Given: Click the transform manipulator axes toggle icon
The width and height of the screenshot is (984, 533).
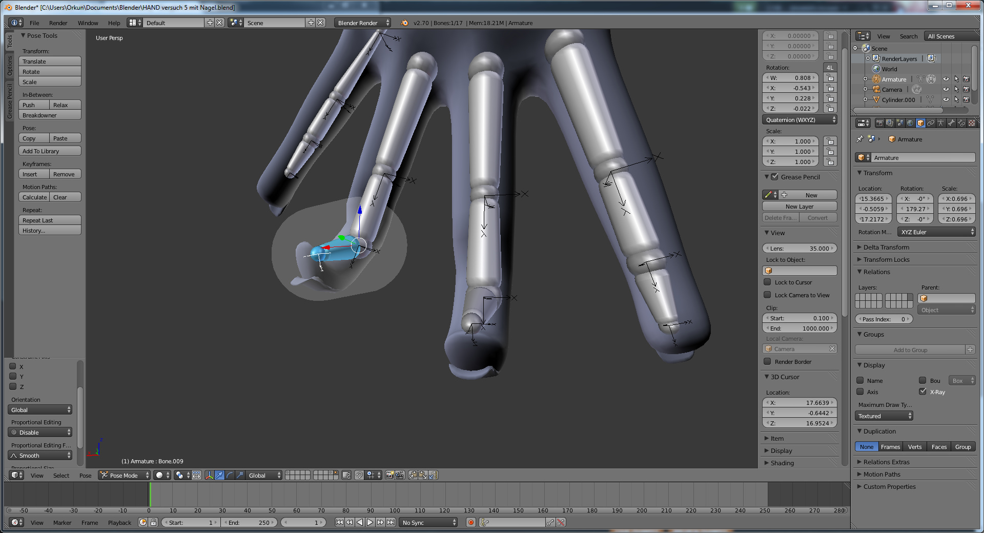Looking at the screenshot, I should pos(209,476).
